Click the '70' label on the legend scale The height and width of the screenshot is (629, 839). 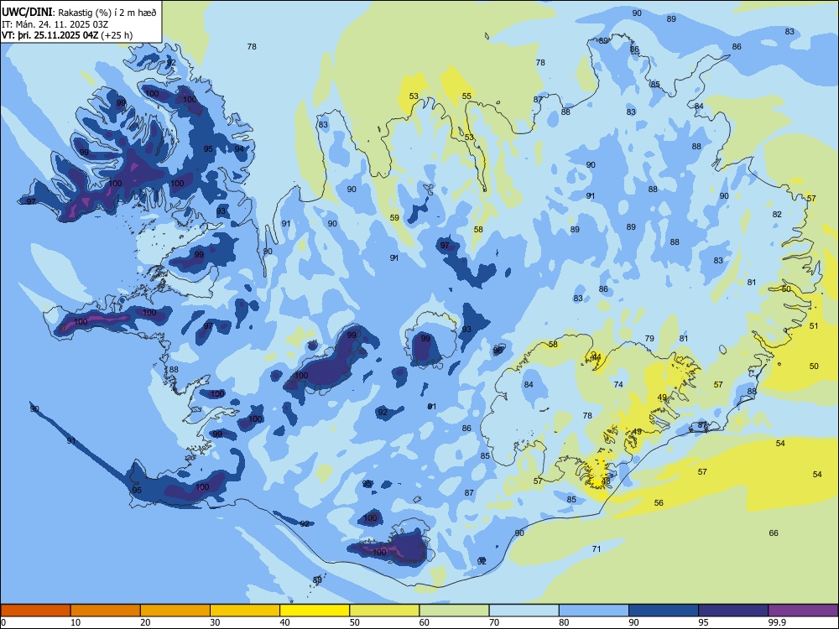[494, 622]
